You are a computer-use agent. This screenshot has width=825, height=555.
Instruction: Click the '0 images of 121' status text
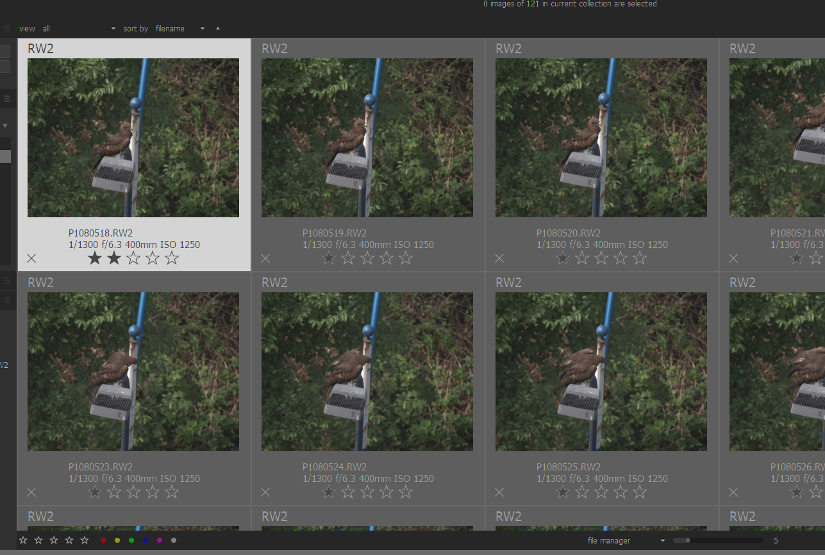(570, 4)
